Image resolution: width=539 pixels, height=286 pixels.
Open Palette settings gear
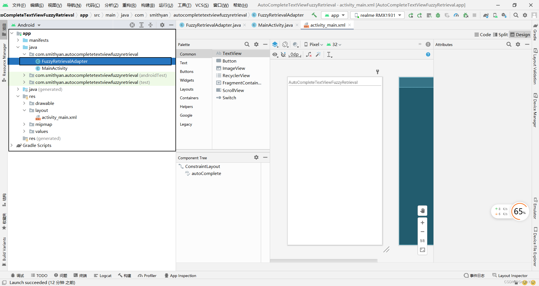(256, 44)
